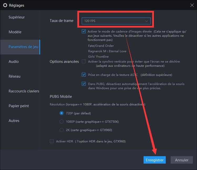Open the Taux de trame dropdown

[116, 21]
